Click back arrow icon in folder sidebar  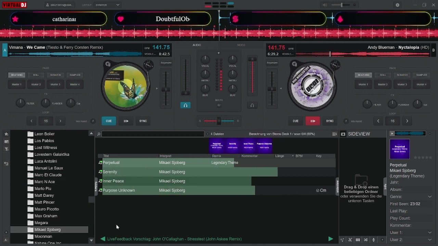(6, 164)
